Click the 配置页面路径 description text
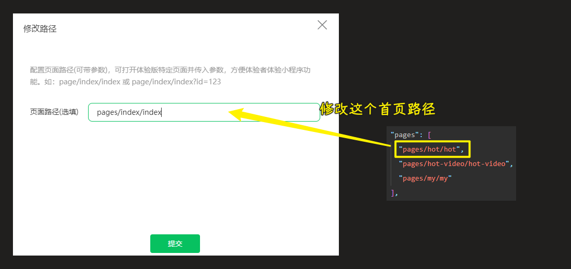Screen dimensions: 571x269 (x=170, y=76)
